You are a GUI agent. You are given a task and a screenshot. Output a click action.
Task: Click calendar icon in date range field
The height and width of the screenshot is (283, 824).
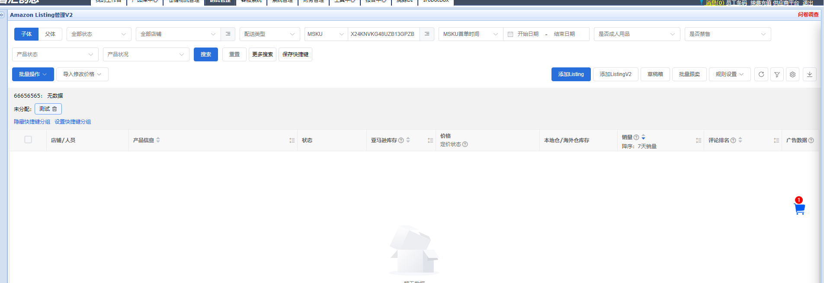click(510, 34)
